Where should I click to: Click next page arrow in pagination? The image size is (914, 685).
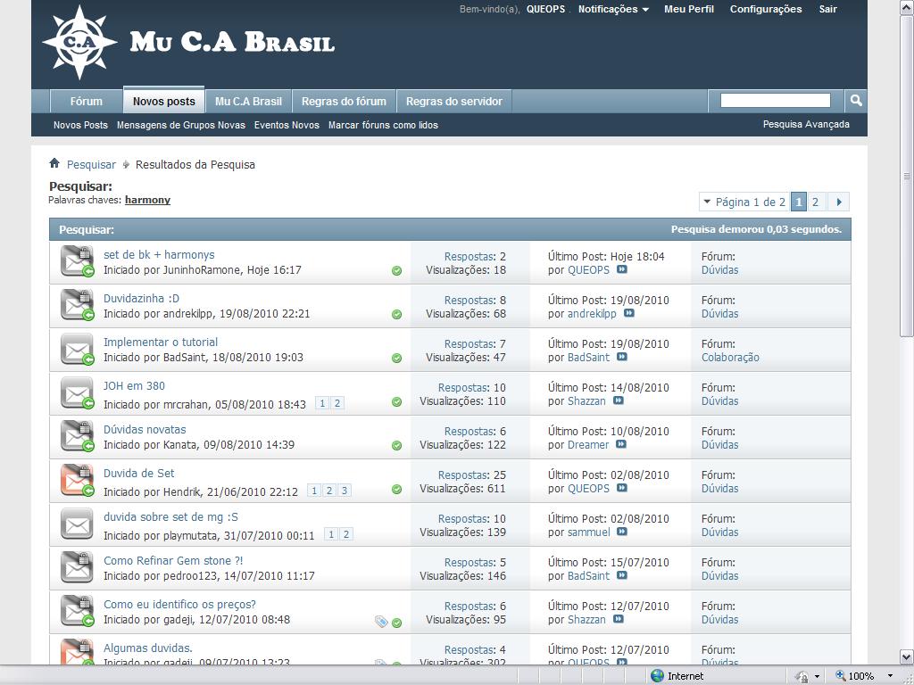839,202
